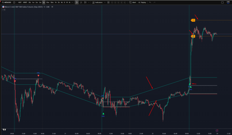Open the layout setup square icon

tap(222, 2)
